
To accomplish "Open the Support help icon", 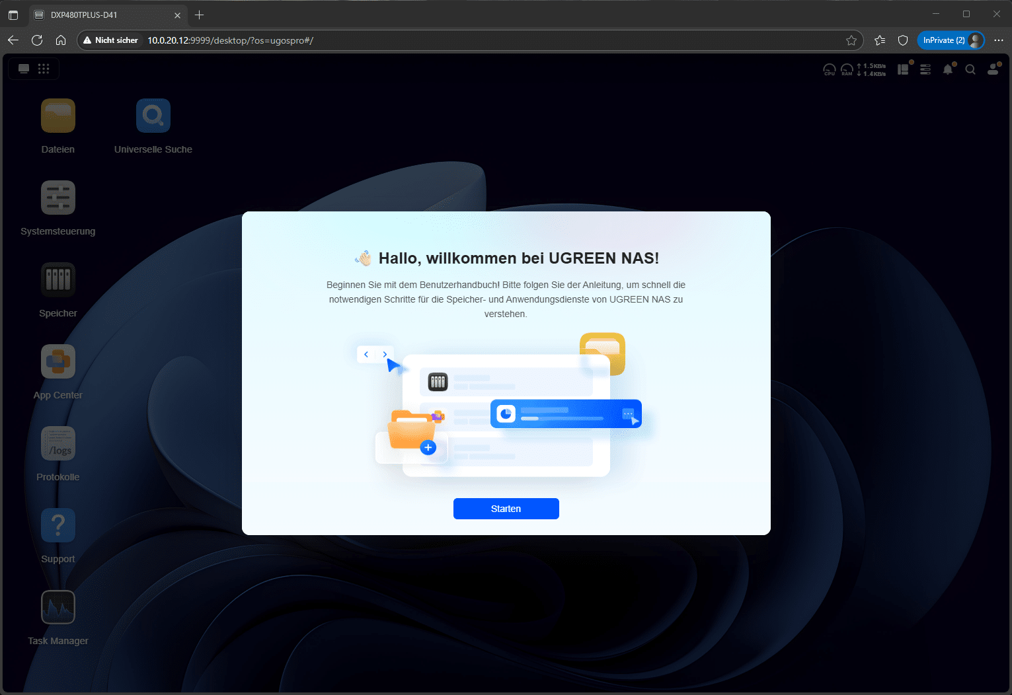I will coord(58,526).
